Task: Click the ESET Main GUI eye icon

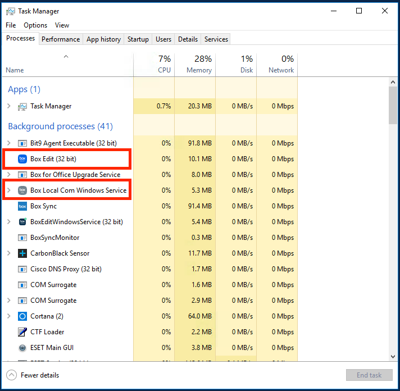Action: click(22, 348)
